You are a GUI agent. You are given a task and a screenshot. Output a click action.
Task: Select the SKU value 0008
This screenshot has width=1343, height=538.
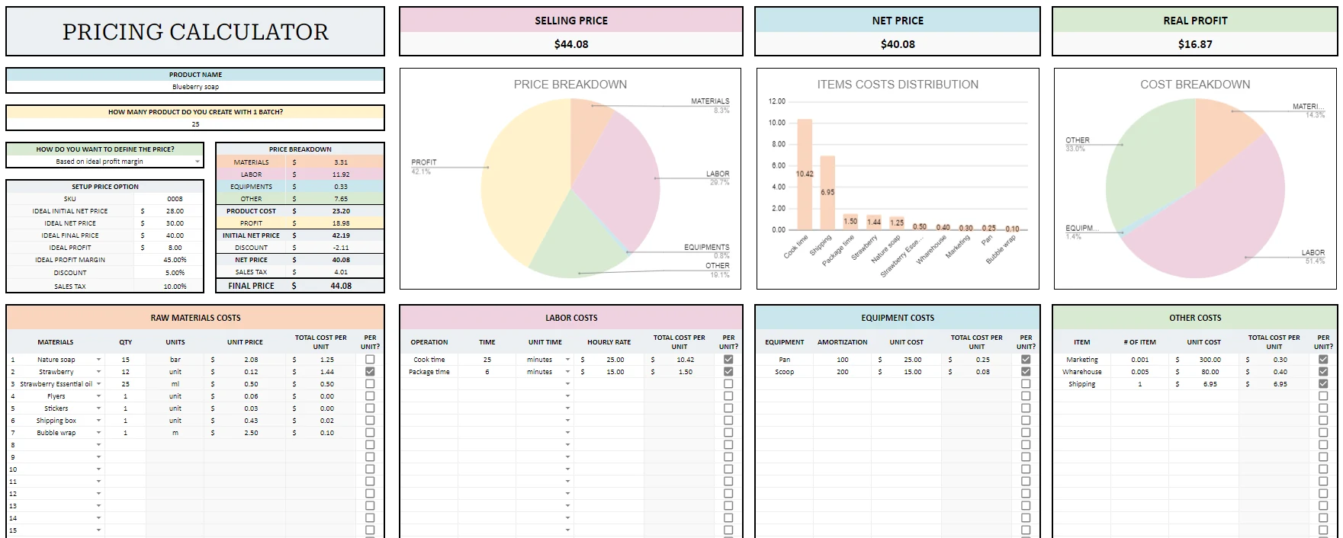[x=175, y=199]
